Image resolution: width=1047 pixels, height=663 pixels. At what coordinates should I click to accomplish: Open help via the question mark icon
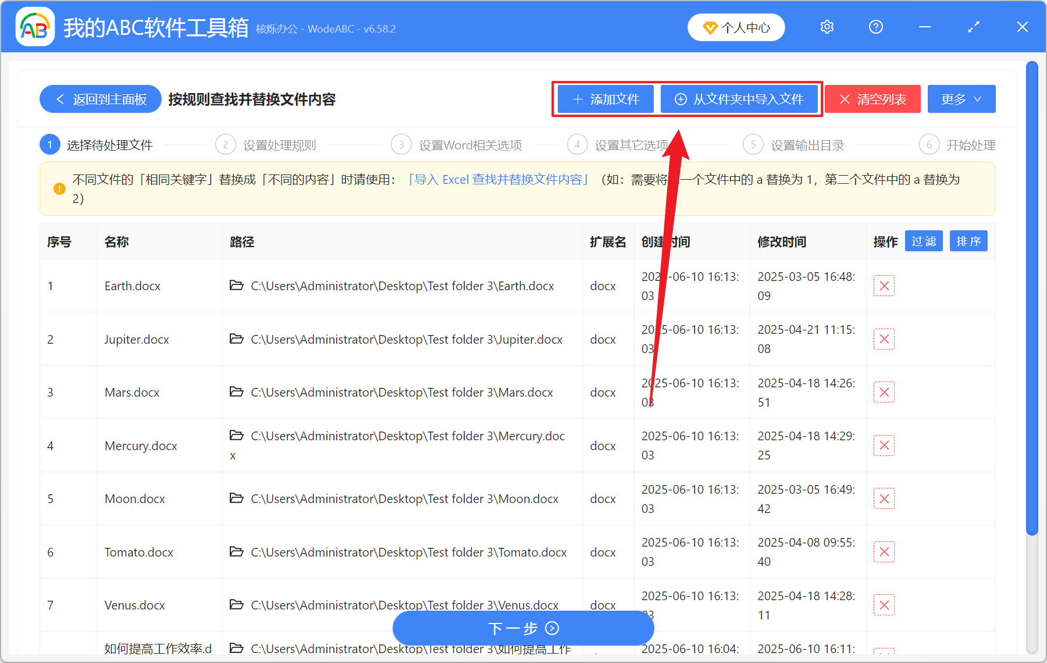point(875,27)
